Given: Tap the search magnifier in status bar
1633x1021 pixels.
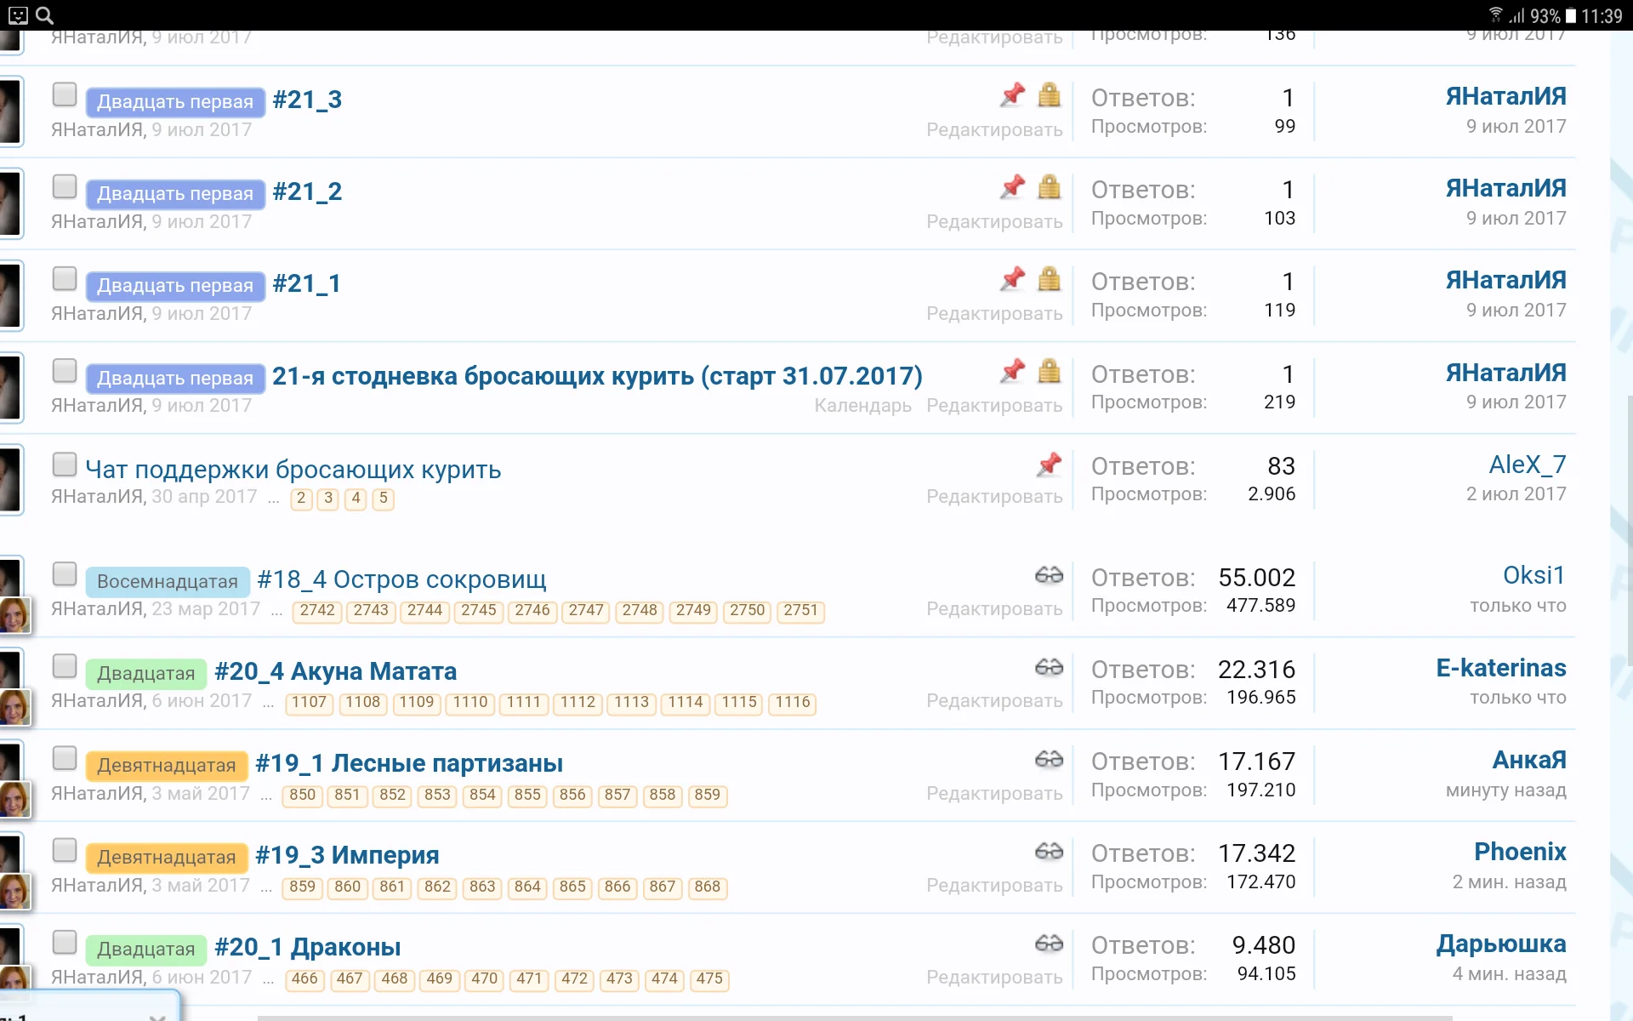Looking at the screenshot, I should coord(45,15).
